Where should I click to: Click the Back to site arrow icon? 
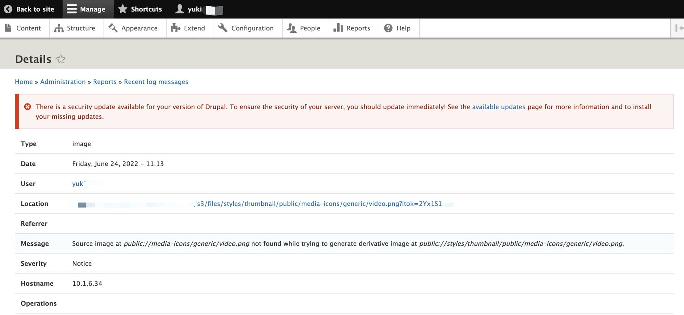[8, 9]
